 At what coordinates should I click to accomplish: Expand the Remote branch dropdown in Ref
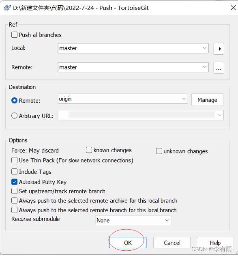pyautogui.click(x=204, y=67)
